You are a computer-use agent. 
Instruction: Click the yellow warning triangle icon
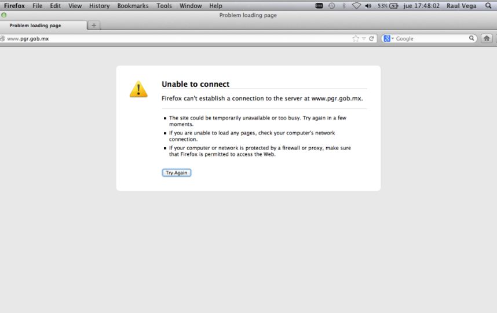coord(138,89)
